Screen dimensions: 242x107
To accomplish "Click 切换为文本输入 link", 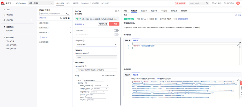I will pyautogui.click(x=109, y=75).
